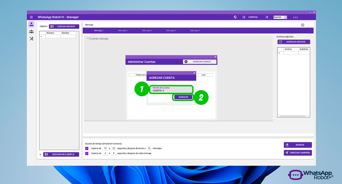Close the Administrar Cuentas dialog
Screen dimensions: 342x184
(x=215, y=57)
